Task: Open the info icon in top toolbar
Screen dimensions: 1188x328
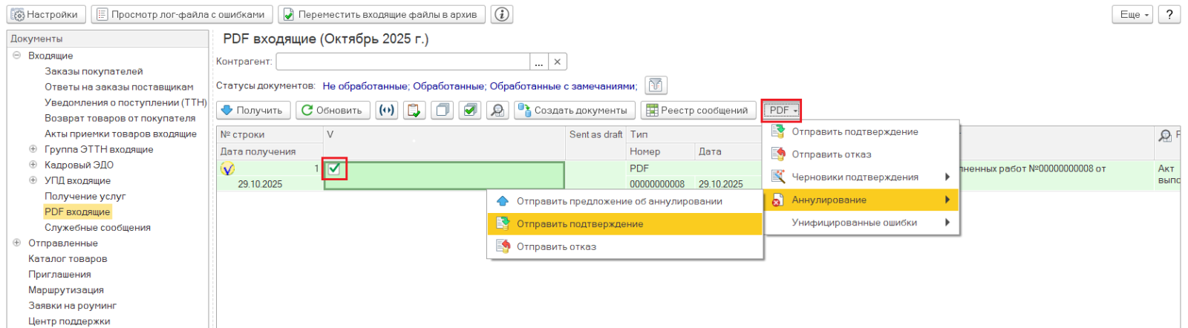Action: [502, 14]
